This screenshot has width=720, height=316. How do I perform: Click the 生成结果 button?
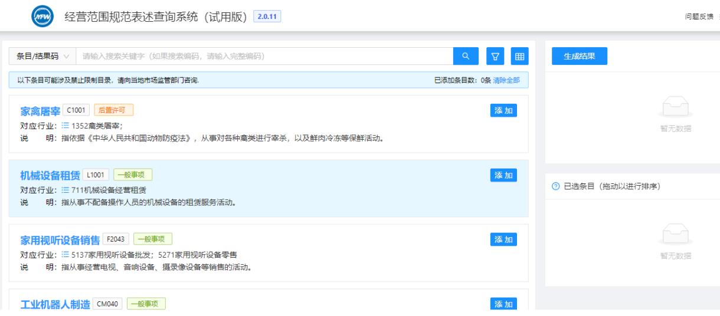pyautogui.click(x=579, y=57)
